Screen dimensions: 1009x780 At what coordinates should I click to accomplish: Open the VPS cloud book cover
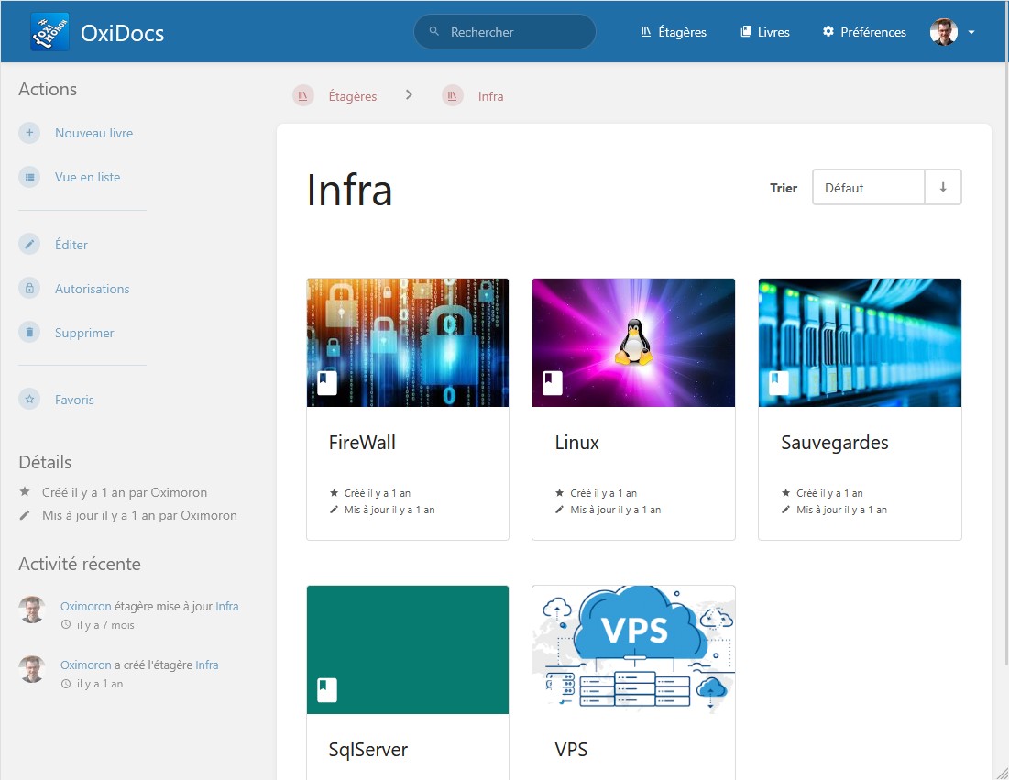coord(634,649)
